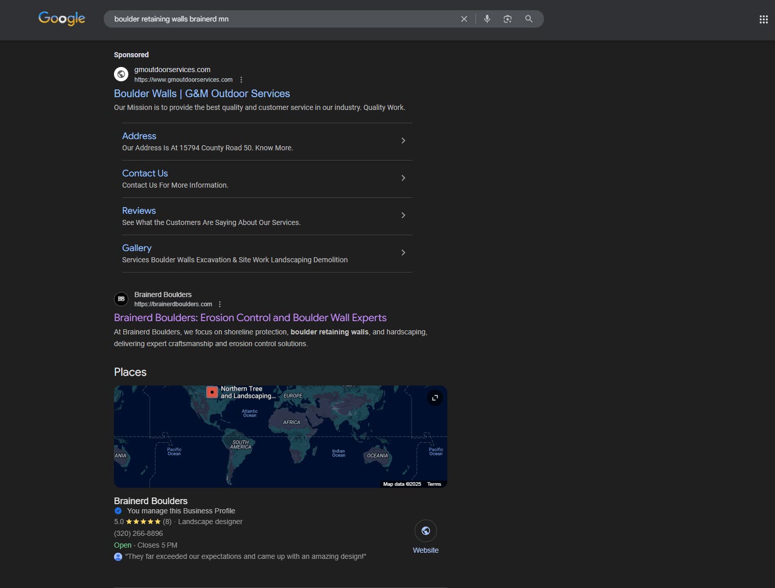Click the Brainerd Boulders BB favicon
The height and width of the screenshot is (588, 775).
coord(121,299)
